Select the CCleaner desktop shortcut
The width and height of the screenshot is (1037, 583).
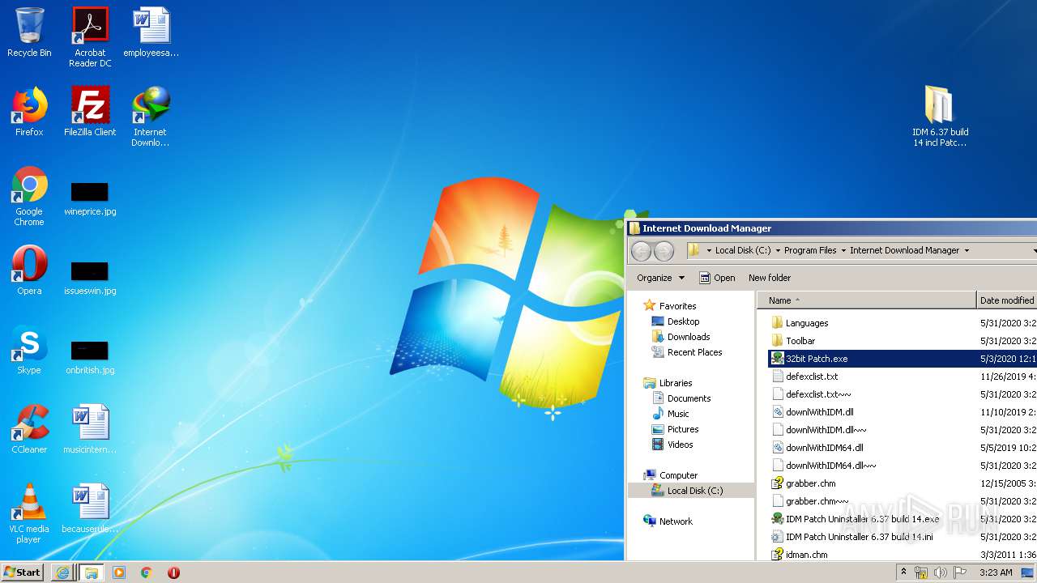click(29, 429)
